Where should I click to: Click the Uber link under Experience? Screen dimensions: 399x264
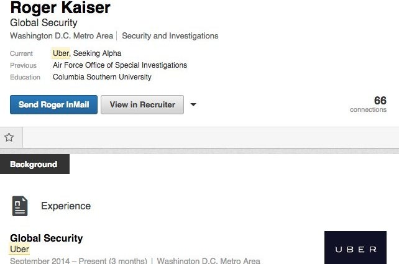(x=19, y=249)
